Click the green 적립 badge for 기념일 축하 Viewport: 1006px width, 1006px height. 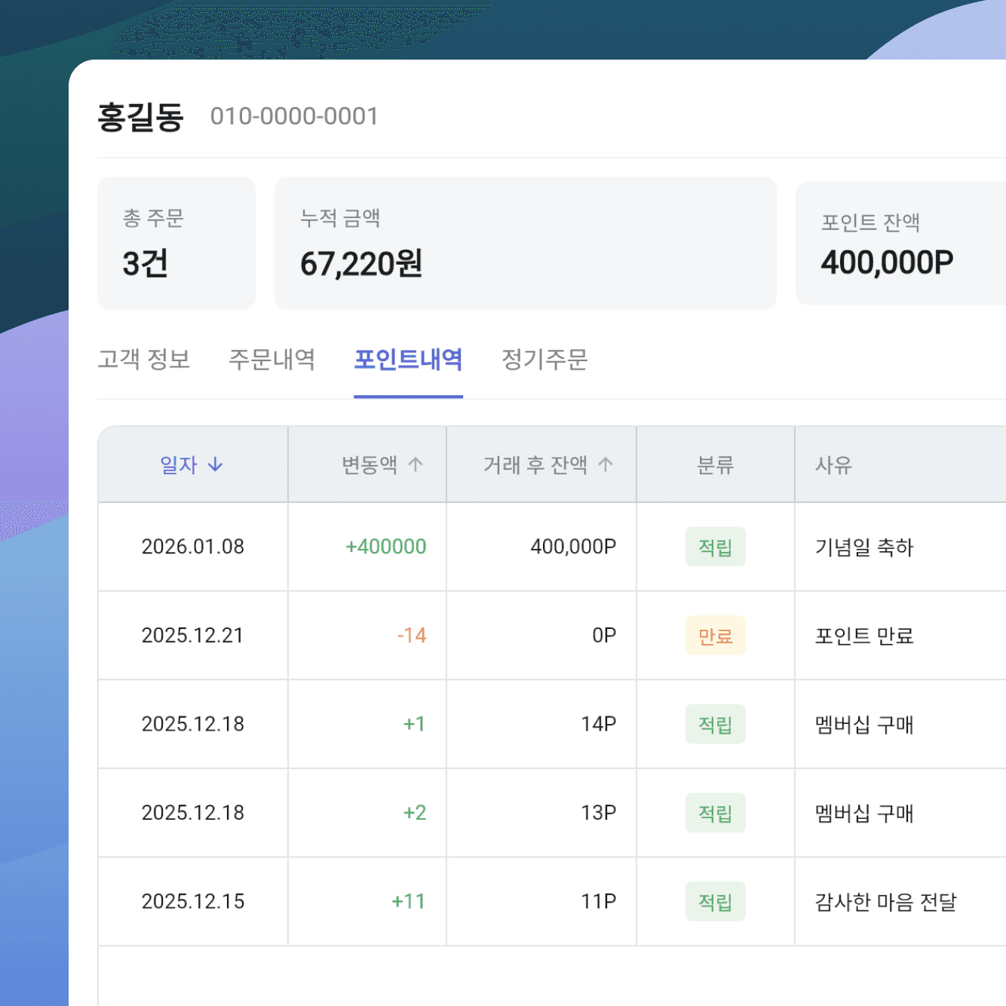click(x=715, y=547)
